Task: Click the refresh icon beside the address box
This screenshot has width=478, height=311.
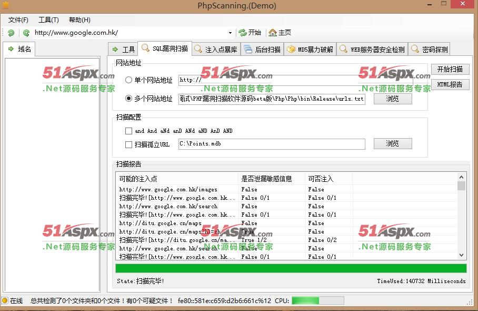Action: 26,33
